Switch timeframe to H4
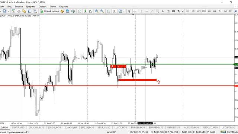The height and width of the screenshot is (134, 238). click(x=215, y=11)
